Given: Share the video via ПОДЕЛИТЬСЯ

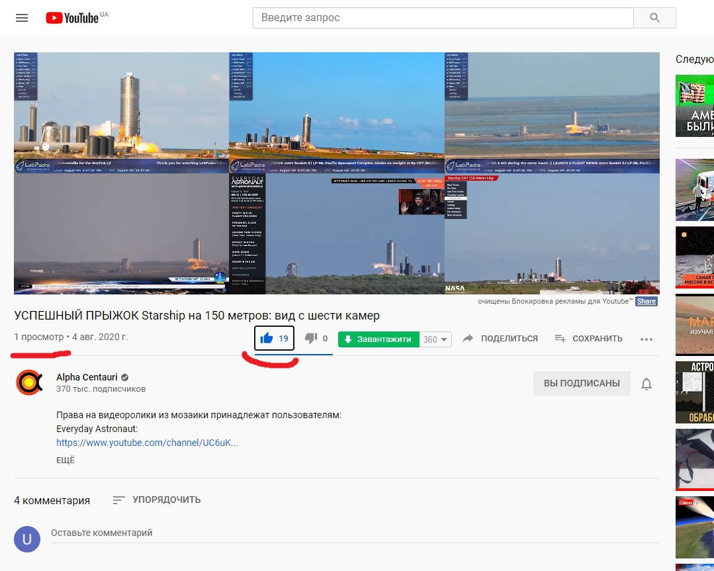Looking at the screenshot, I should [x=500, y=338].
